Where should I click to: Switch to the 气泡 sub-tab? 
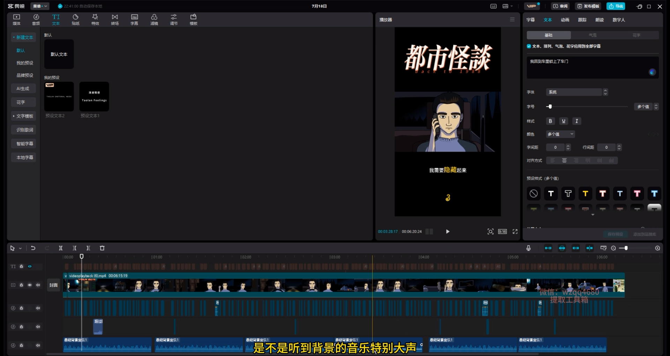pos(593,35)
